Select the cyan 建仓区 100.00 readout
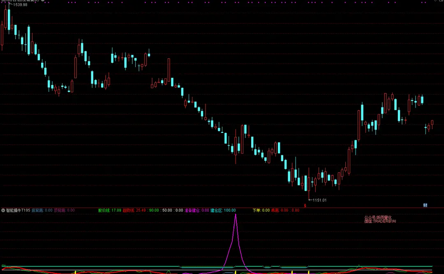The width and height of the screenshot is (444, 274). tap(223, 210)
